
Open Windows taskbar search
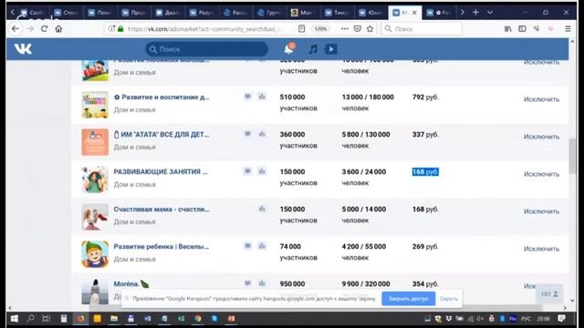click(x=30, y=319)
